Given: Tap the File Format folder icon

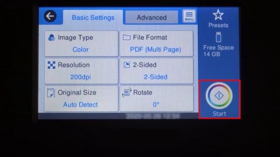Looking at the screenshot, I should (x=126, y=38).
